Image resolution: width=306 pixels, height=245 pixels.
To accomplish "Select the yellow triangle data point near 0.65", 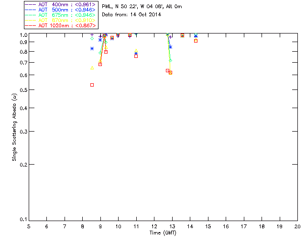I will coord(92,68).
